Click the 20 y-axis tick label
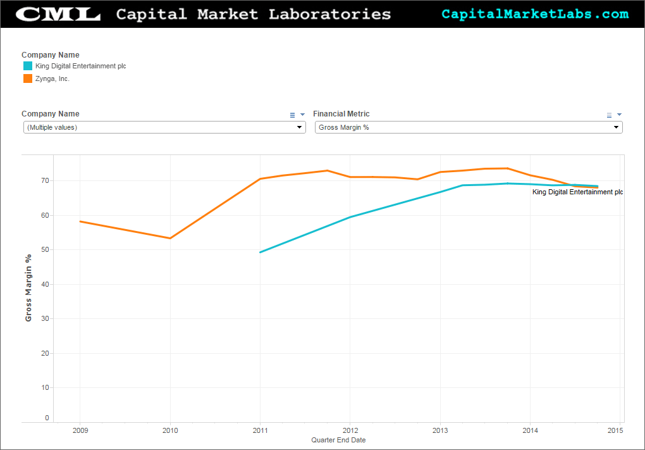The height and width of the screenshot is (450, 645). coord(45,353)
